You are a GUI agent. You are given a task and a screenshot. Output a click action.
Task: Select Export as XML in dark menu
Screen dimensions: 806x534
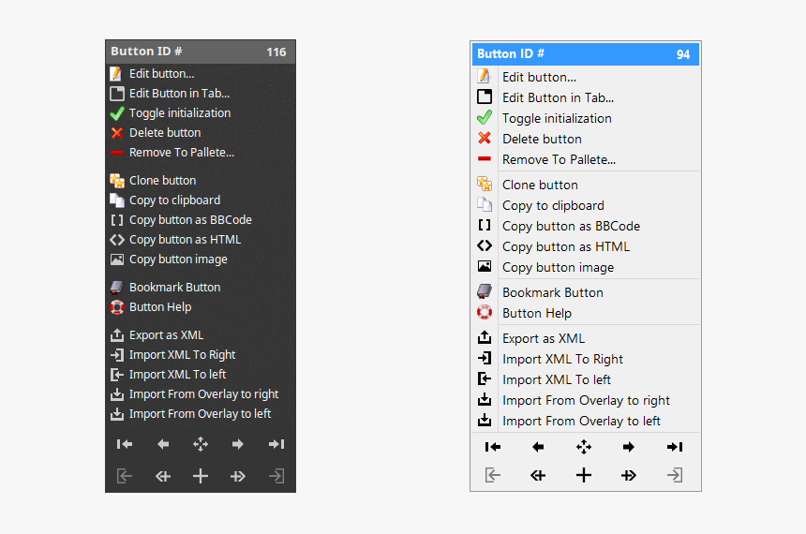201,335
